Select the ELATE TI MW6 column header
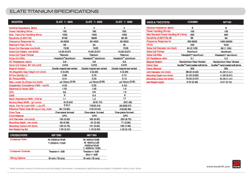 (x=94, y=22)
